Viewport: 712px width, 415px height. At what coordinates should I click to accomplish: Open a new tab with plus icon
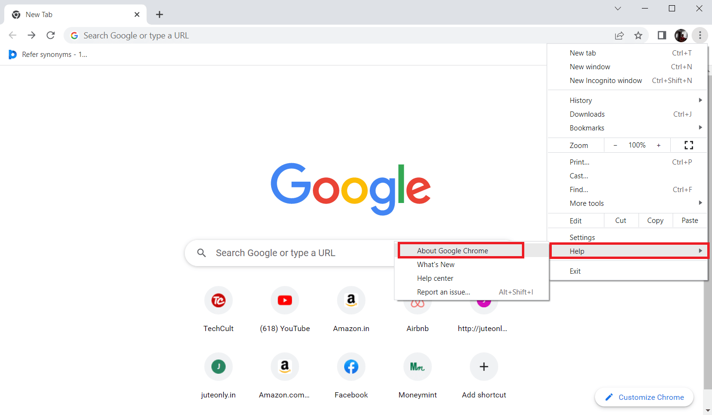click(160, 15)
